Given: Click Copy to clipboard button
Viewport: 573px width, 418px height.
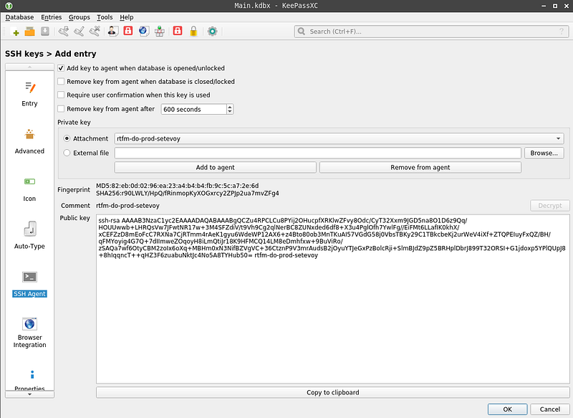Looking at the screenshot, I should coord(333,392).
